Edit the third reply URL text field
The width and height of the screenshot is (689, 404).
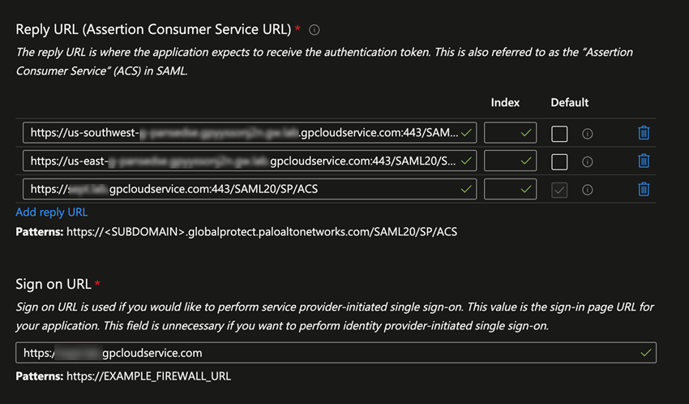[x=243, y=189]
